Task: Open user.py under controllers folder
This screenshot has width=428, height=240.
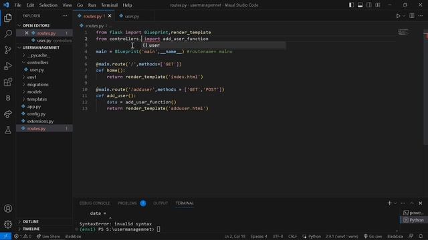Action: click(x=37, y=70)
